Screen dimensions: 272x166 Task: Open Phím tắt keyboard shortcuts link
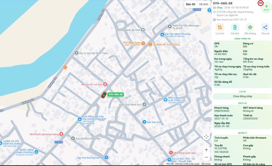click(170, 164)
